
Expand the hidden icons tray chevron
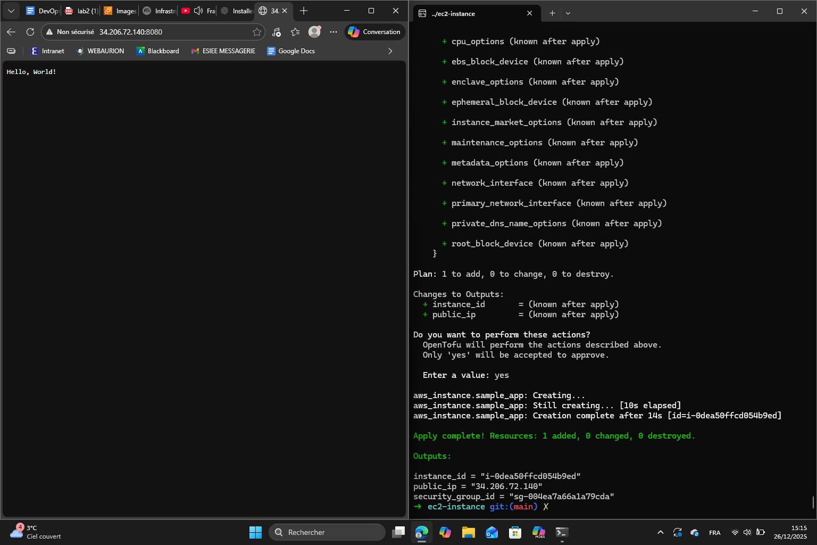point(660,532)
